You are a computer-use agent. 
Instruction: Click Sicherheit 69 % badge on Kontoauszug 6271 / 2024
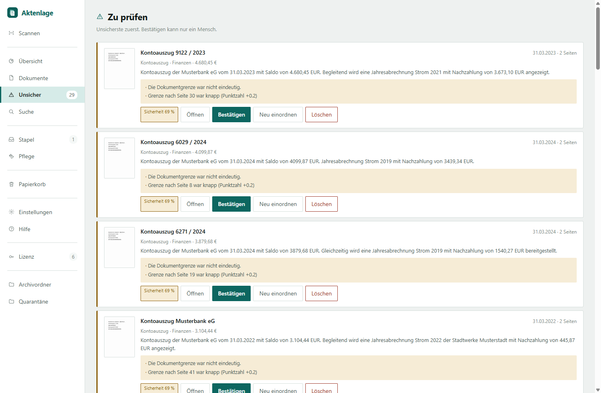[159, 293]
